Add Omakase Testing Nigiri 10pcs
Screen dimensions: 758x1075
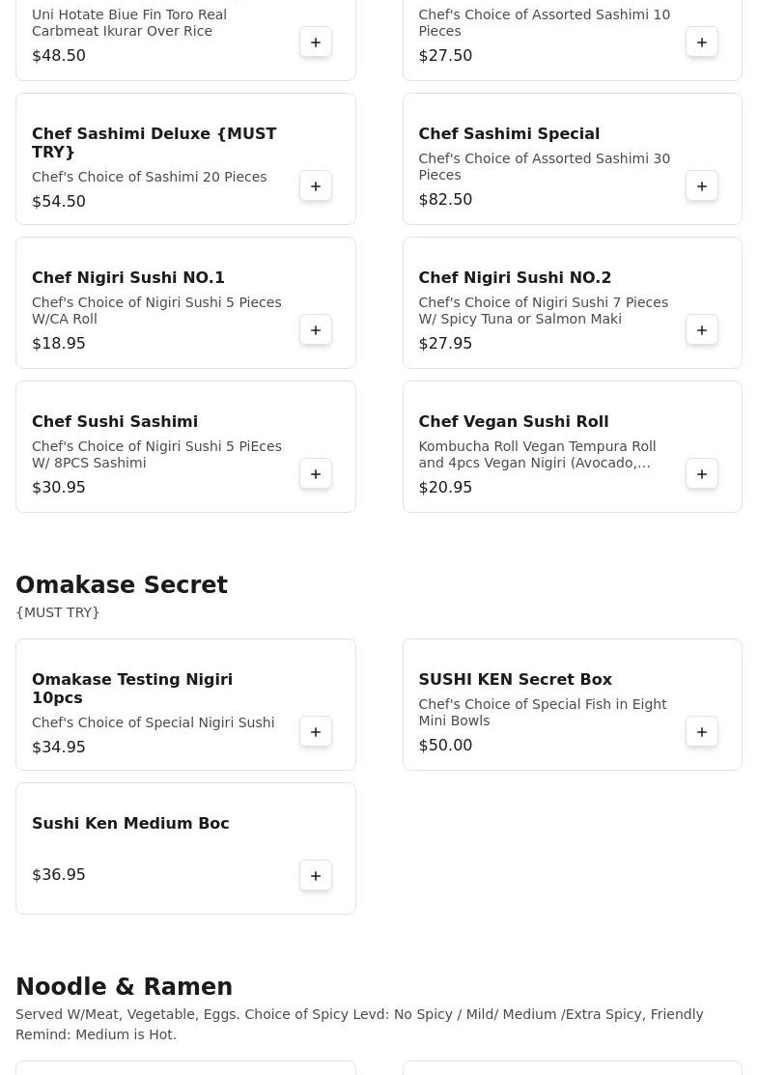(316, 731)
